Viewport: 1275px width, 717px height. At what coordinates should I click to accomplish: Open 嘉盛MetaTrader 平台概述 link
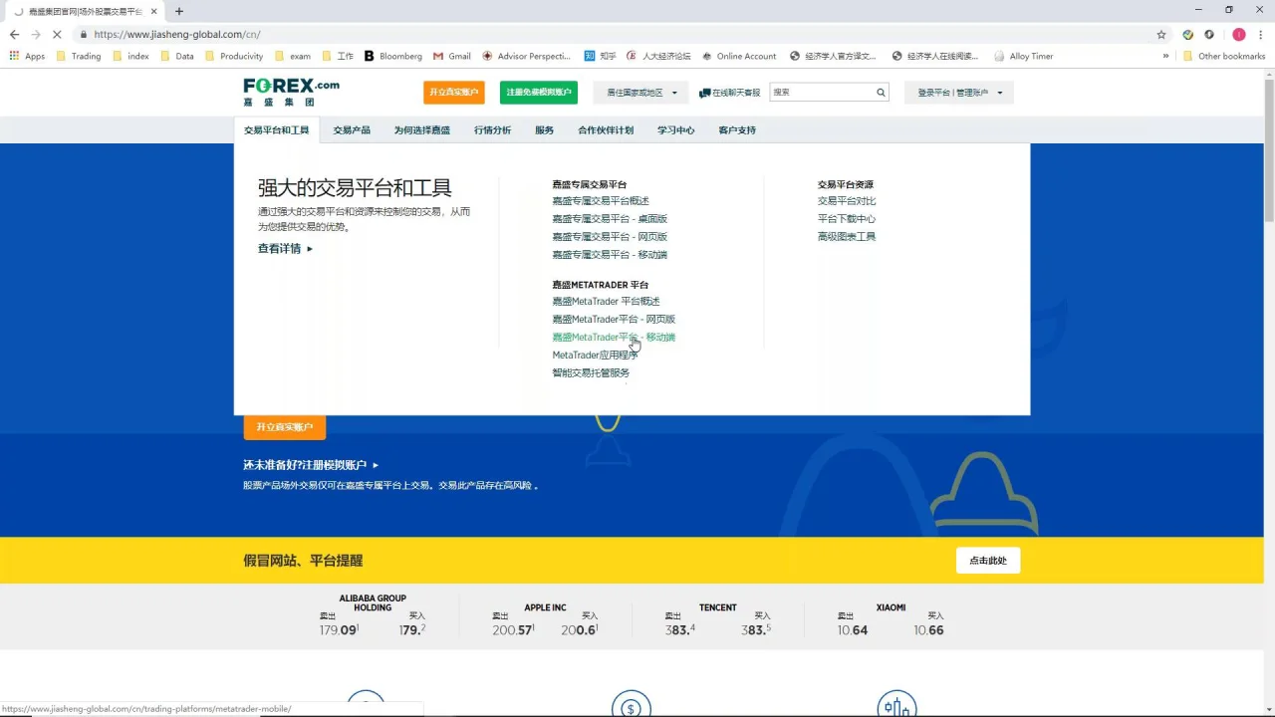click(606, 301)
